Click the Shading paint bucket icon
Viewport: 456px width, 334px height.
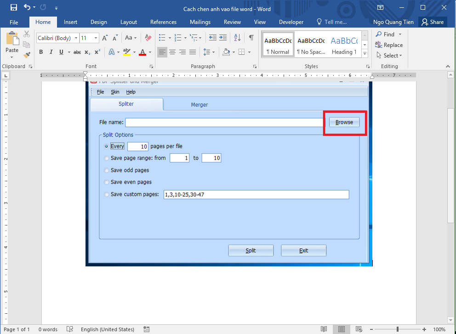click(227, 52)
